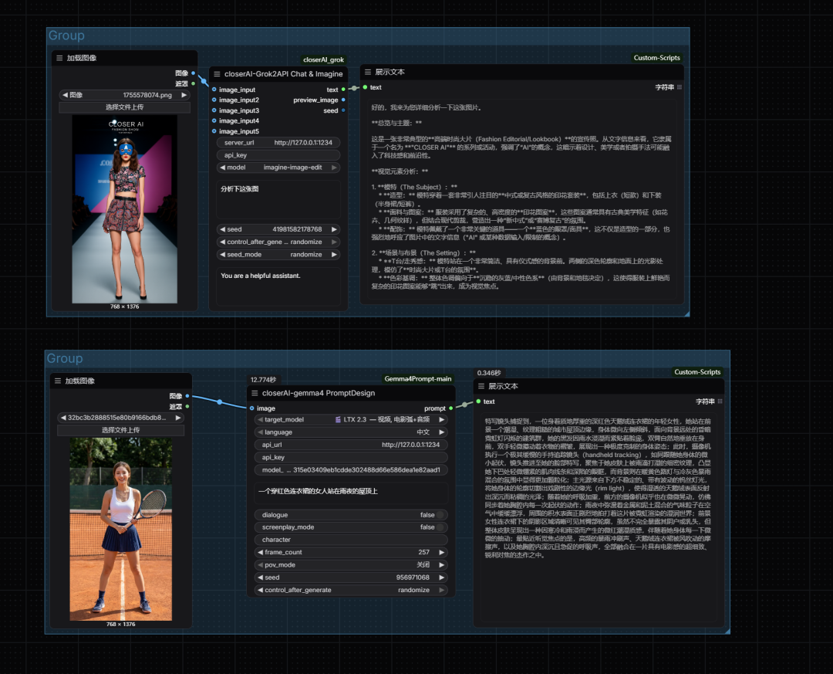The width and height of the screenshot is (833, 674).
Task: Click api_url field on gemma4 node
Action: pyautogui.click(x=351, y=445)
